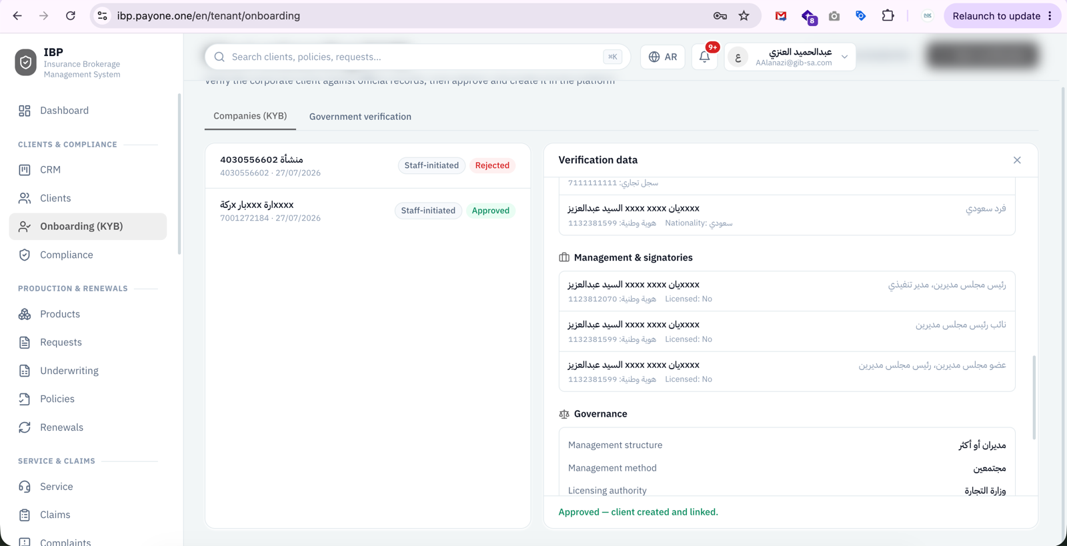Select the rejected 4030556602 company row

coord(368,166)
